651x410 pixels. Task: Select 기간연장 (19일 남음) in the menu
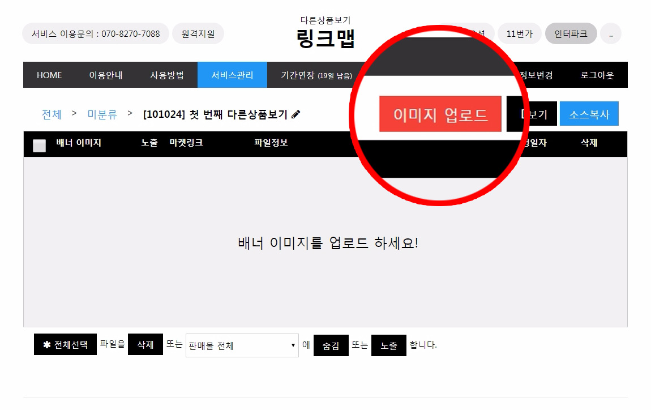coord(316,75)
